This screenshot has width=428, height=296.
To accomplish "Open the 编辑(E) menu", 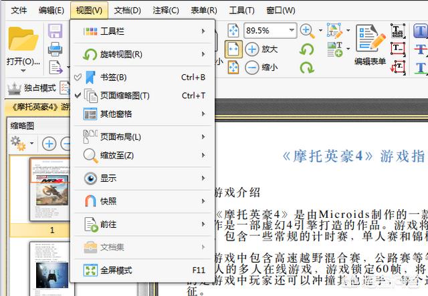I will click(51, 11).
